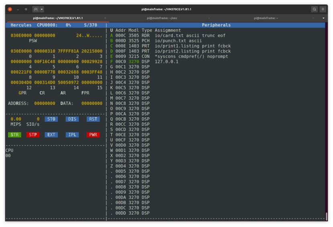Click the SIO/s rate label

pyautogui.click(x=33, y=124)
